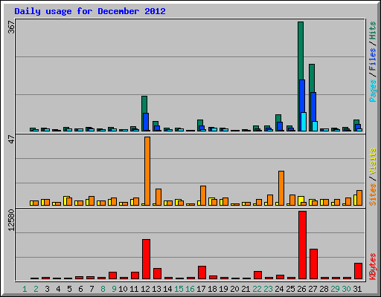Click day 24 on the date axis

[x=279, y=289]
